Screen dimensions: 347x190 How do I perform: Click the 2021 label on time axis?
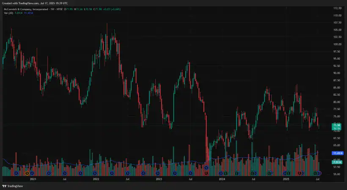tap(33, 179)
